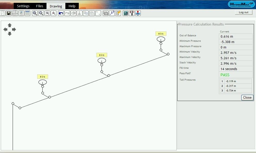Viewport: 256px width, 153px height.
Task: Paste from the clipboard
Action: 92,13
